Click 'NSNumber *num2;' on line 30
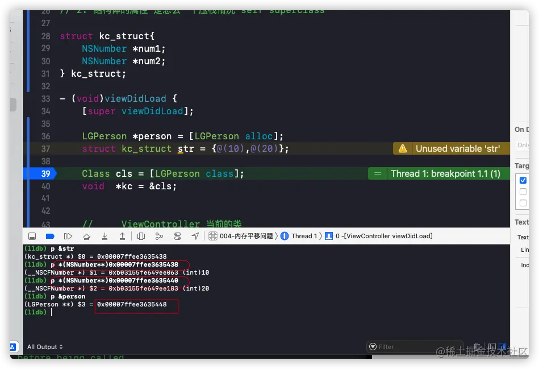Viewport: 539px width, 369px height. (123, 61)
